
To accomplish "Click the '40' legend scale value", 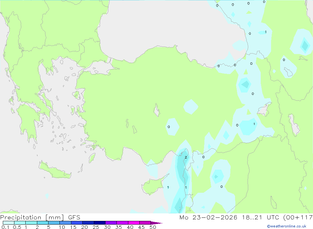I will (x=130, y=227).
